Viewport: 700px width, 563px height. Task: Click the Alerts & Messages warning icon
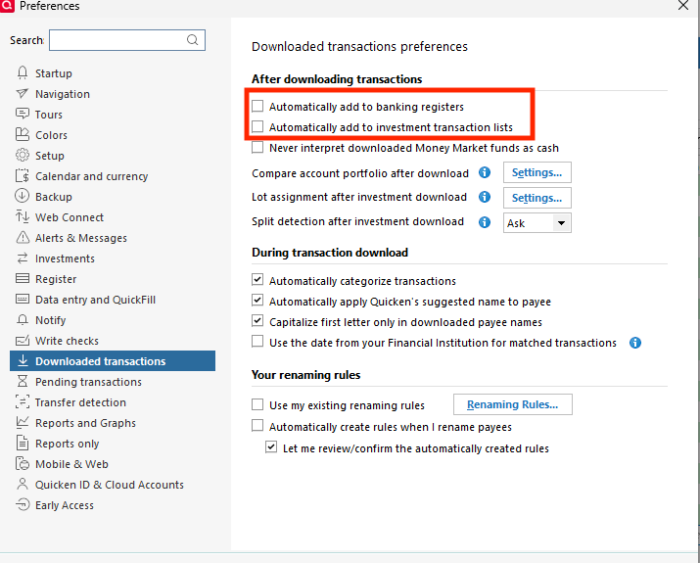pyautogui.click(x=23, y=237)
